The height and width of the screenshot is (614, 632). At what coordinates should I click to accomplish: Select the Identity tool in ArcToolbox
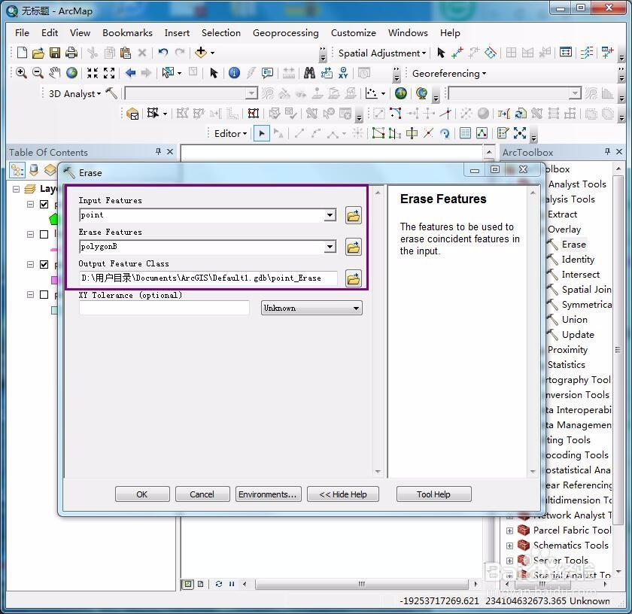coord(578,260)
